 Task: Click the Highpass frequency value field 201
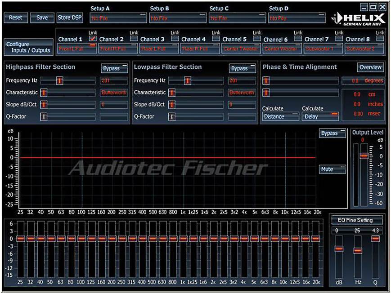(x=114, y=80)
